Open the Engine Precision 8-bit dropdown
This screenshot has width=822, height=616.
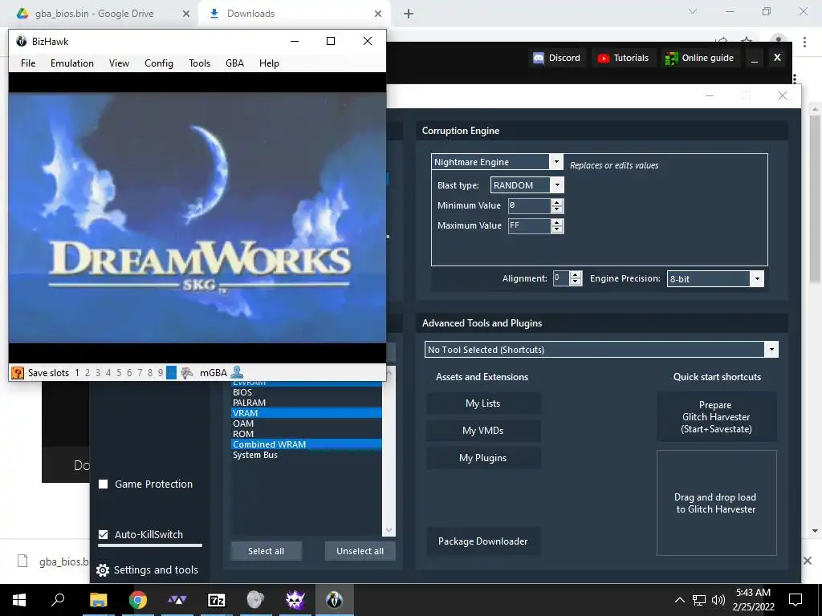[x=757, y=278]
